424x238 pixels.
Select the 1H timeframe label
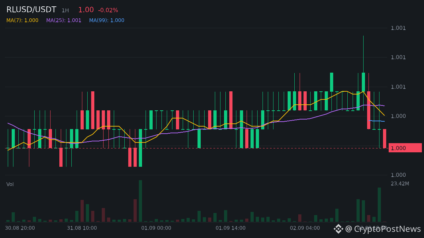65,11
